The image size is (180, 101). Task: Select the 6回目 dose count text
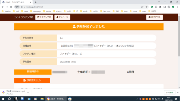130,72
